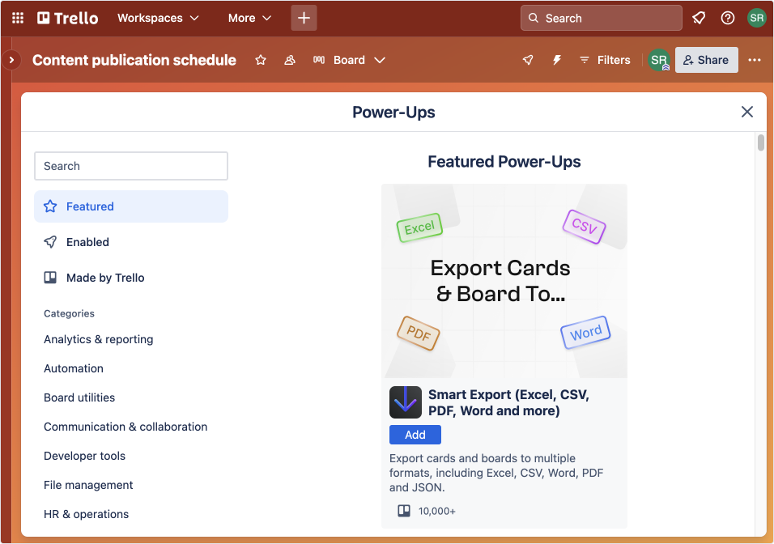
Task: Open your SR account avatar menu
Action: tap(756, 17)
